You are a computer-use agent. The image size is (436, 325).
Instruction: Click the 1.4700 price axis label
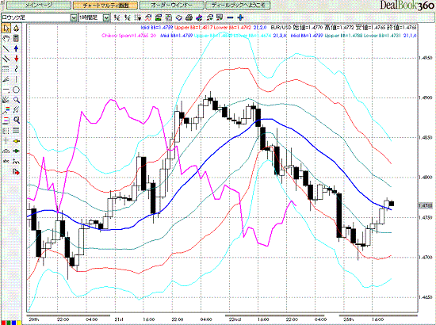pyautogui.click(x=426, y=258)
